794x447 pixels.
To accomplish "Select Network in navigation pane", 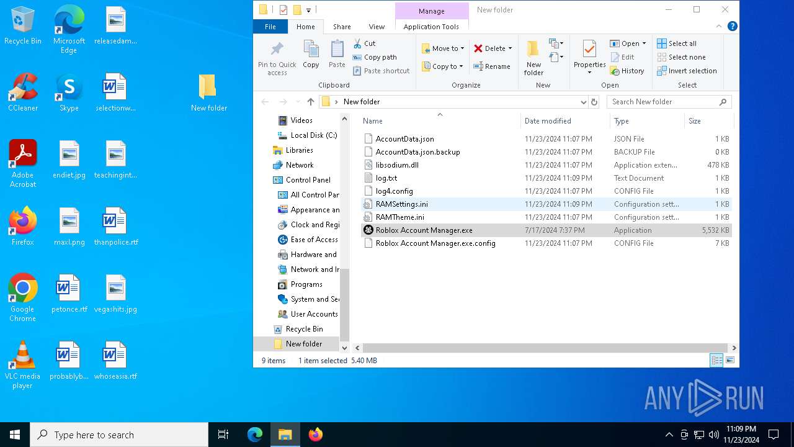I will click(293, 165).
